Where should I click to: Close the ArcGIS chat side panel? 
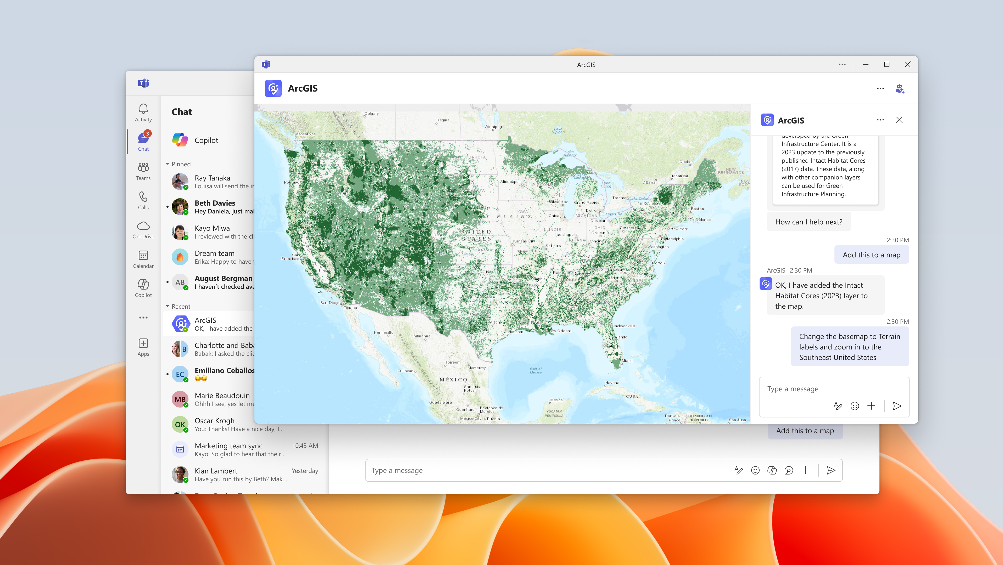coord(899,120)
